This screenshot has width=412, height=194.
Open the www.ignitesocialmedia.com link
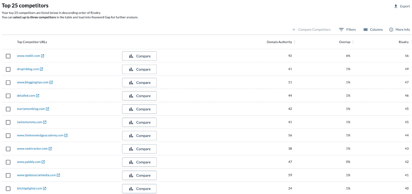pyautogui.click(x=36, y=175)
